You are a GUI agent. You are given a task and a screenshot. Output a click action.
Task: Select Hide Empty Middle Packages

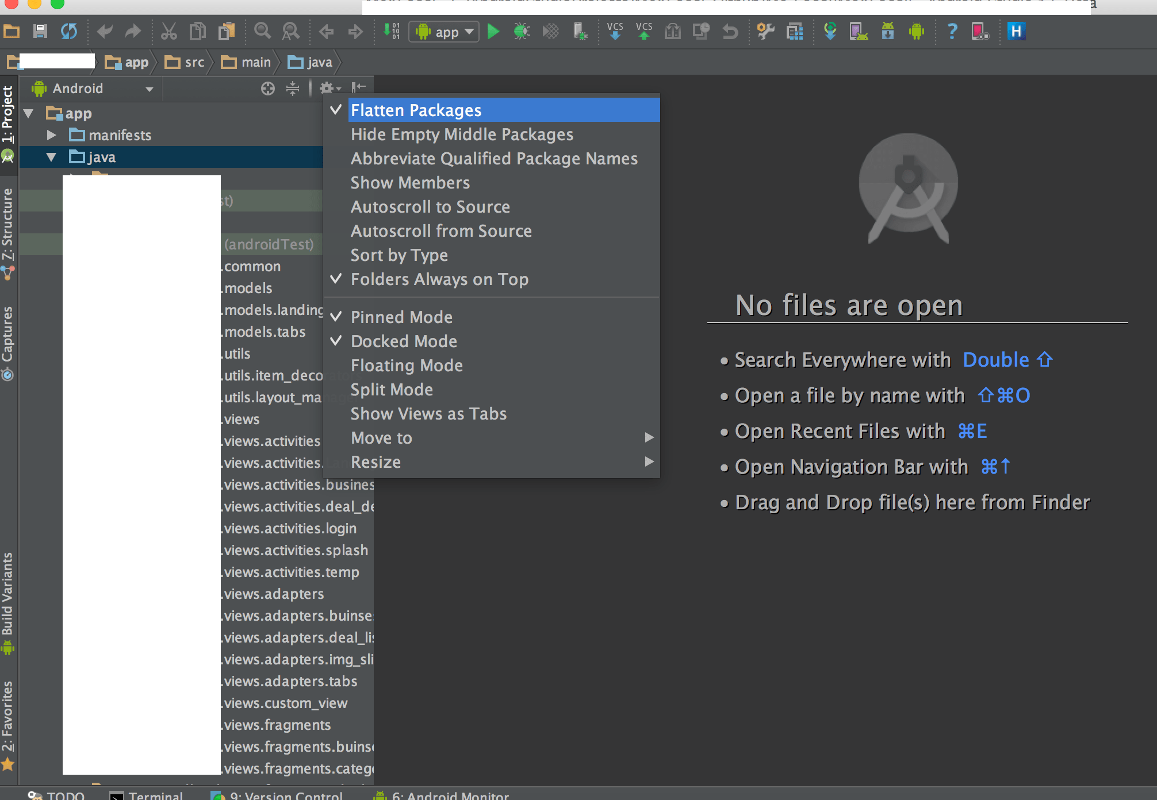point(461,134)
